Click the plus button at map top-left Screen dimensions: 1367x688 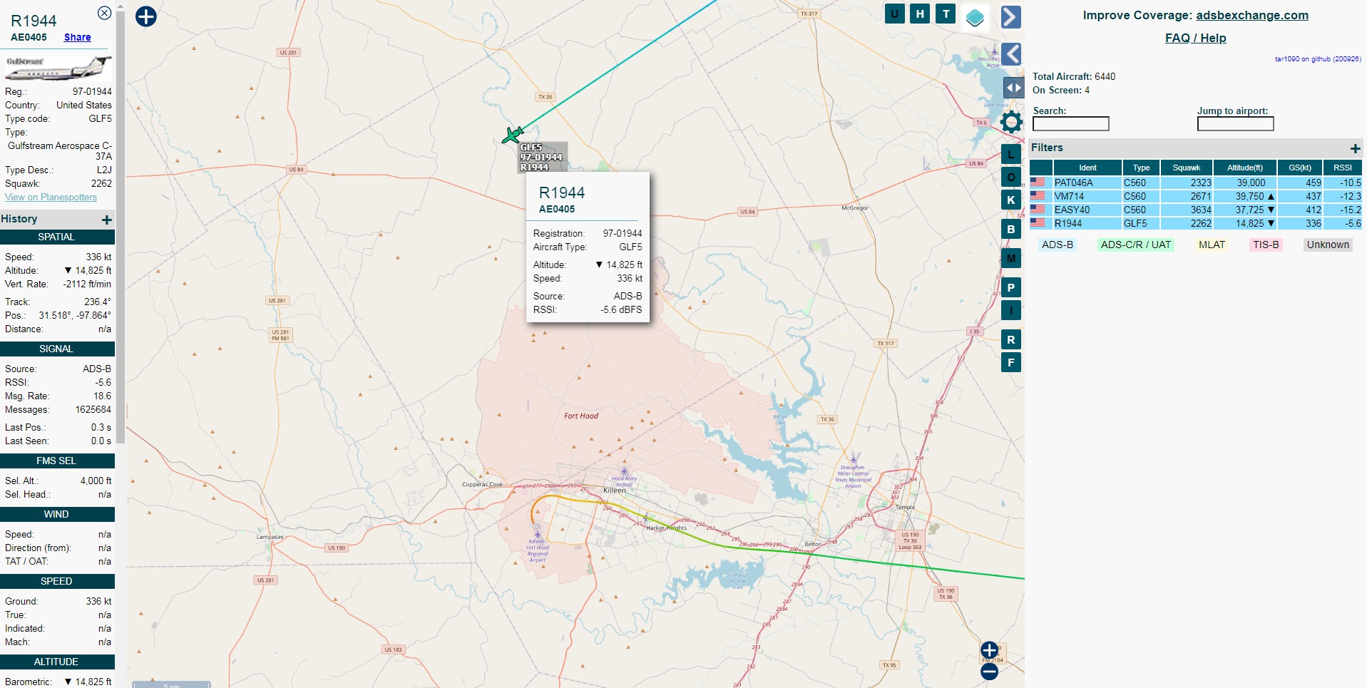[x=146, y=16]
